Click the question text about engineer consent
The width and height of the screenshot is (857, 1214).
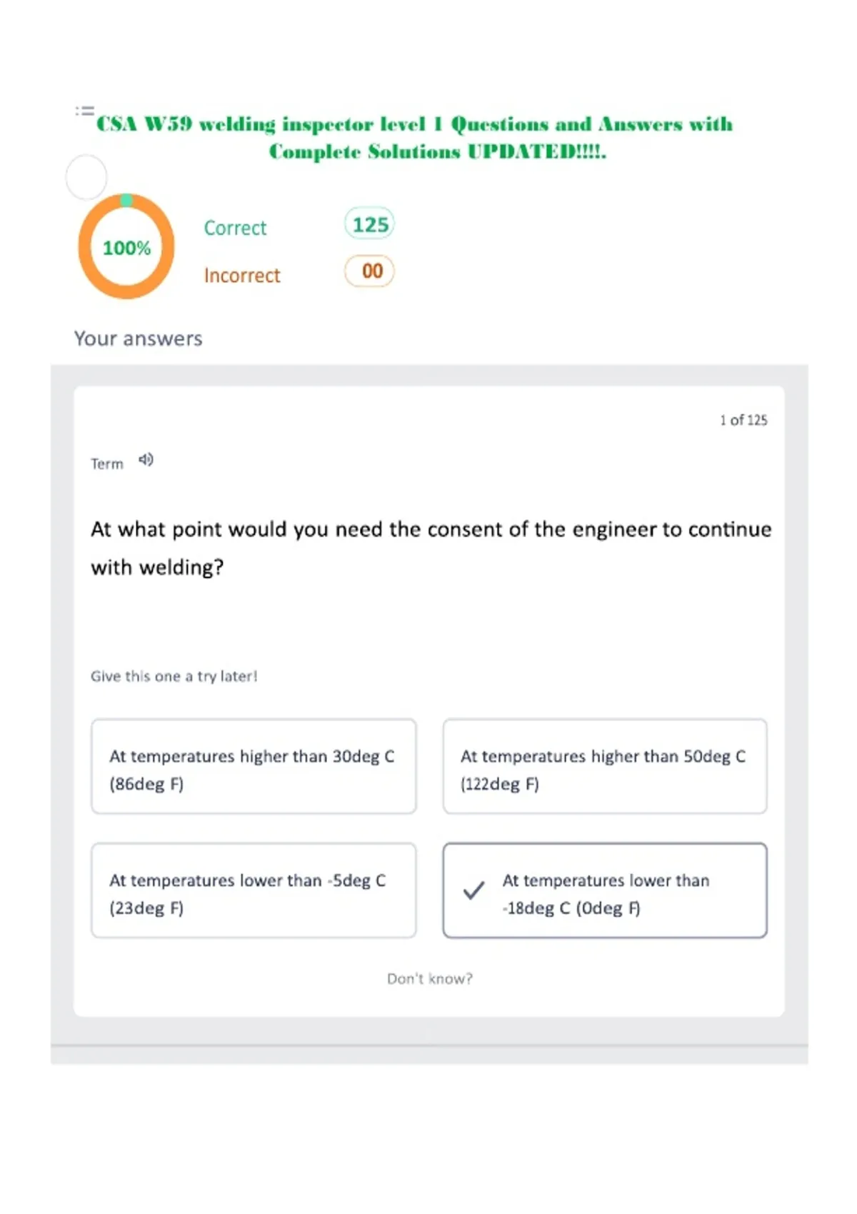431,548
